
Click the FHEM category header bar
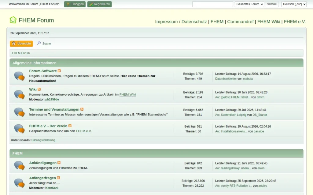pos(156,154)
